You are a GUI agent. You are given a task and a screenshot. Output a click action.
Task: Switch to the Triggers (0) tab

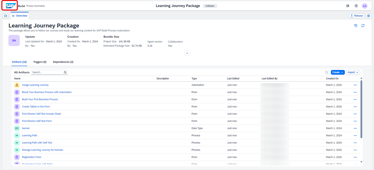[40, 62]
